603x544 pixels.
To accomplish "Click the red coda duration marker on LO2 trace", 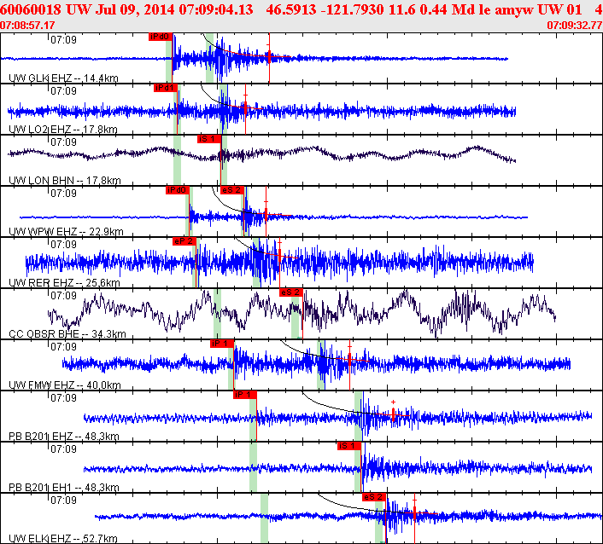I will coord(245,109).
